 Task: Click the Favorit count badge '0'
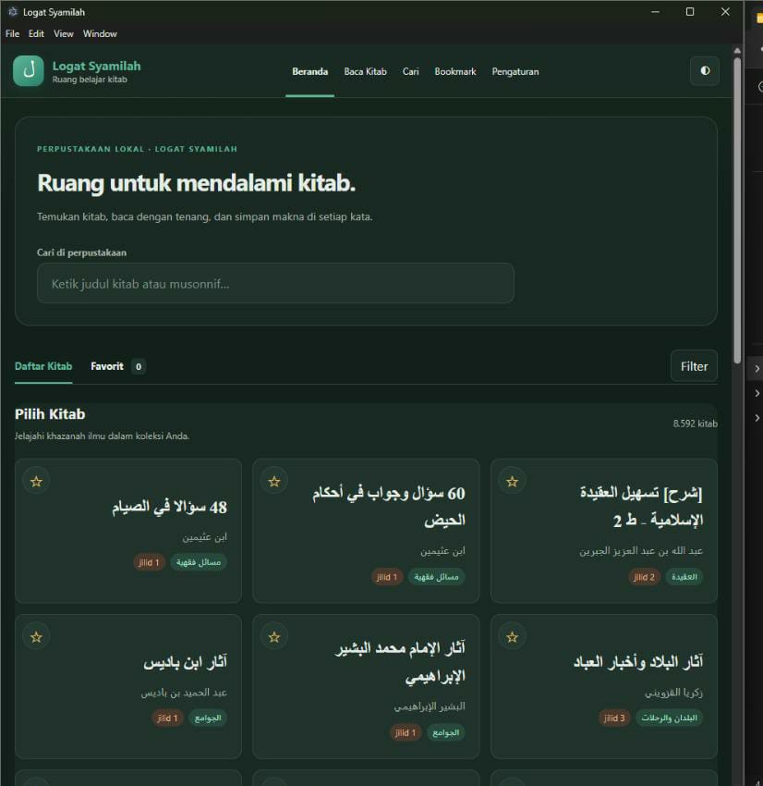coord(139,366)
